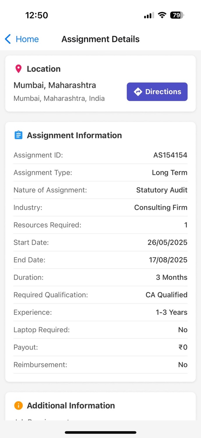Image resolution: width=201 pixels, height=438 pixels.
Task: Tap the CA Qualified qualification value
Action: click(167, 295)
